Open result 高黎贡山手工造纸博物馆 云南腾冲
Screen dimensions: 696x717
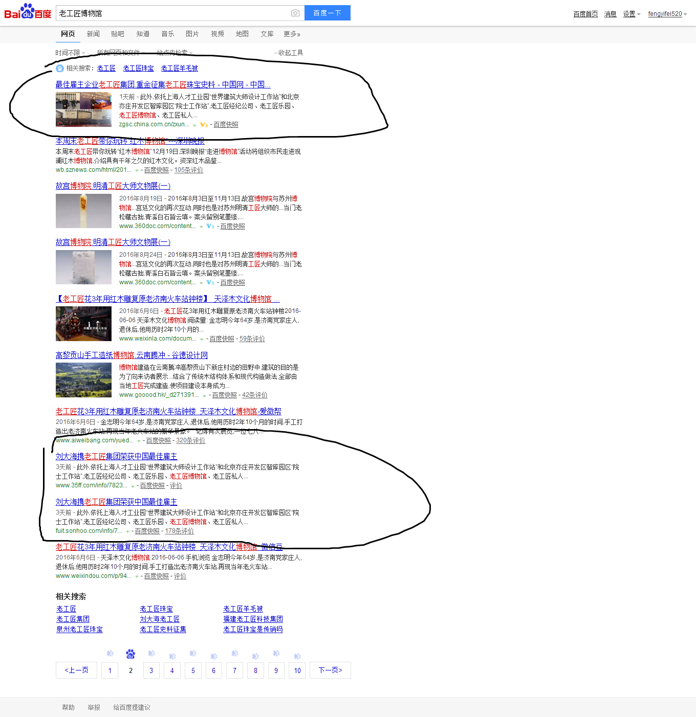pos(132,355)
